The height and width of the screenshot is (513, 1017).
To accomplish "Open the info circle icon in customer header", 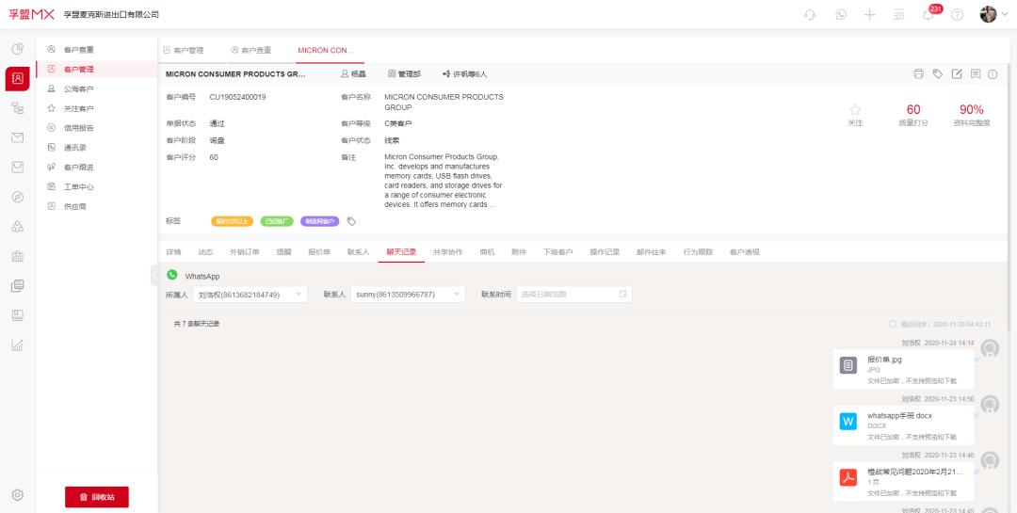I will coord(993,74).
